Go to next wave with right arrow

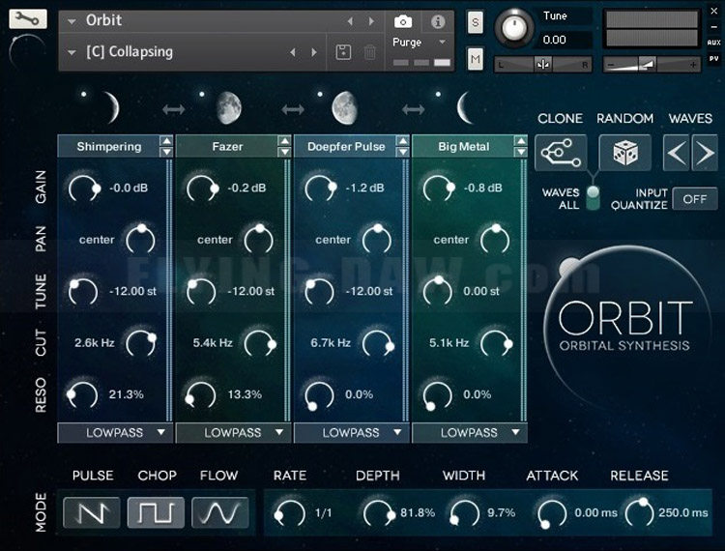[x=705, y=153]
